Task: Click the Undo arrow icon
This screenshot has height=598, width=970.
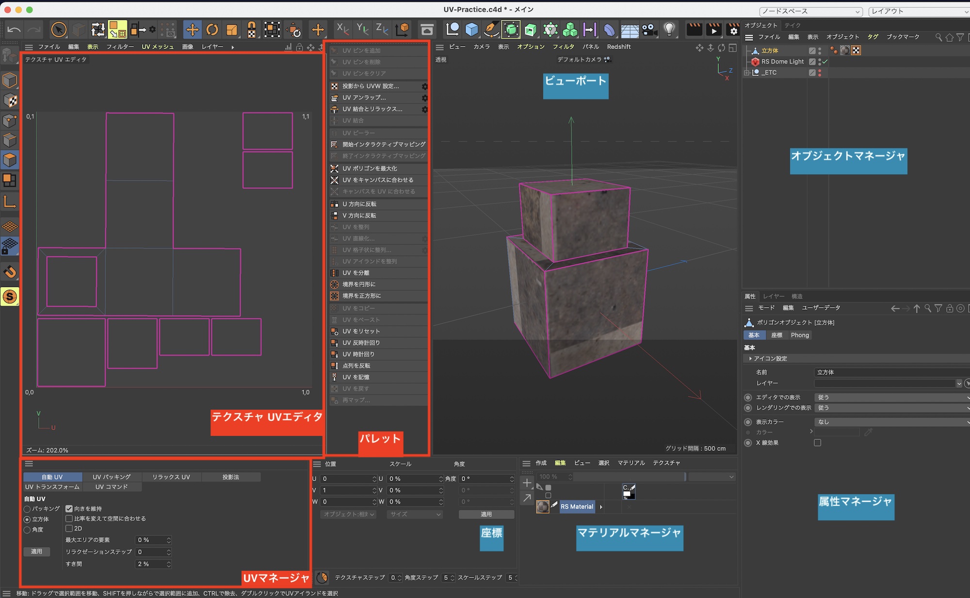Action: [x=14, y=30]
